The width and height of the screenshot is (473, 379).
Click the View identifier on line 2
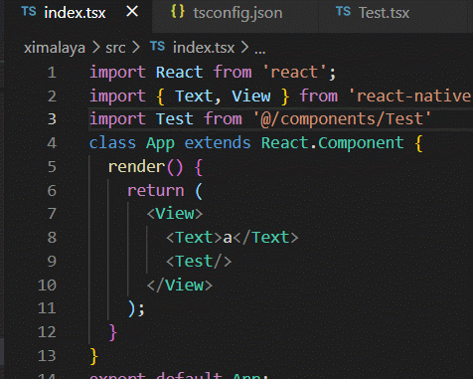(251, 96)
